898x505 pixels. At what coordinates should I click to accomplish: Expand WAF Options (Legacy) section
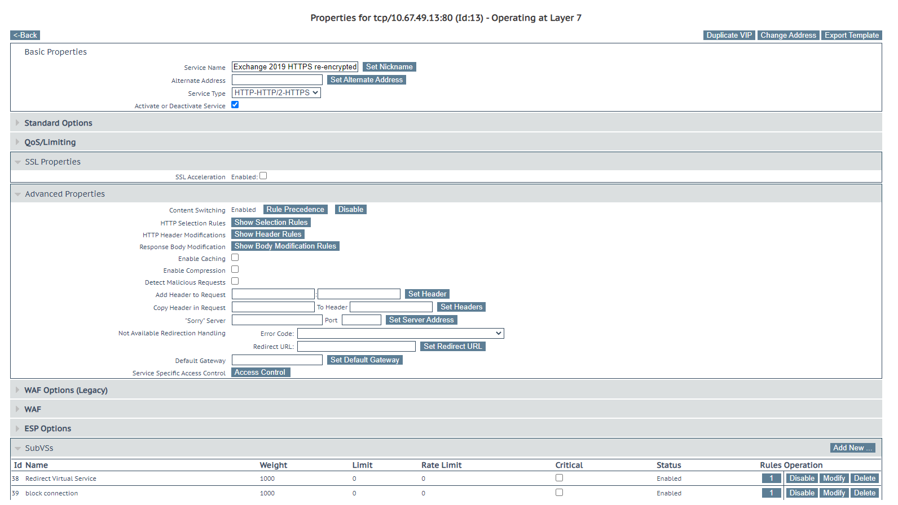coord(446,390)
